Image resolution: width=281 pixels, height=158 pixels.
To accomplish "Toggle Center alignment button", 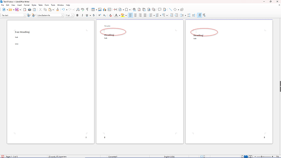I will point(135,15).
